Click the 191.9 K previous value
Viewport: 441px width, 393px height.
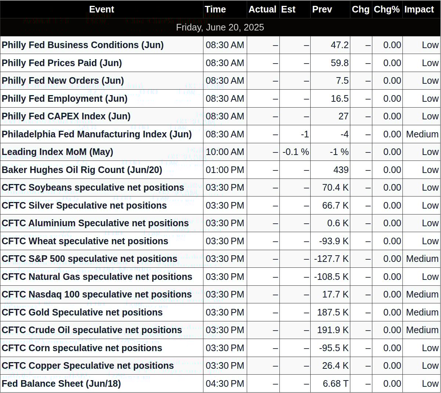(333, 330)
